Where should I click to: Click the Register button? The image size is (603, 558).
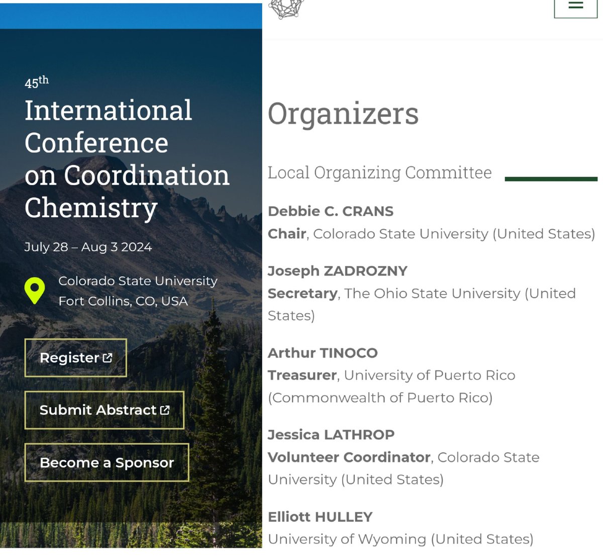(x=75, y=358)
